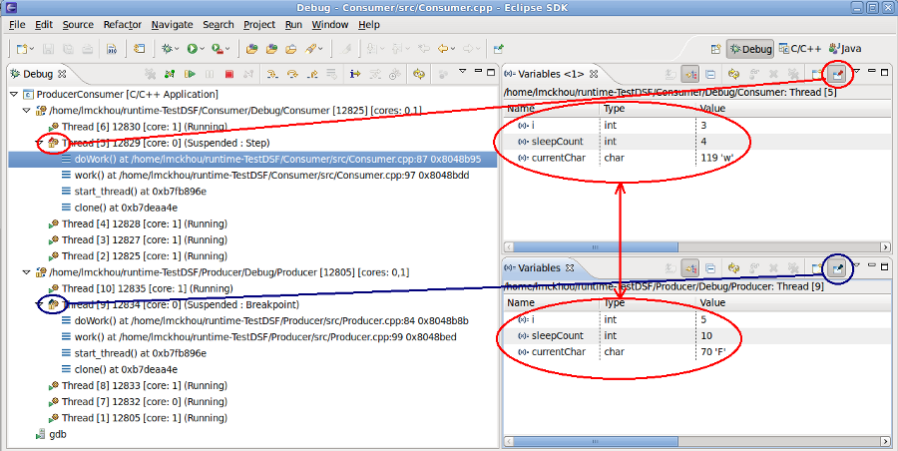The width and height of the screenshot is (898, 451).
Task: Select the lower Variables tab
Action: click(533, 267)
